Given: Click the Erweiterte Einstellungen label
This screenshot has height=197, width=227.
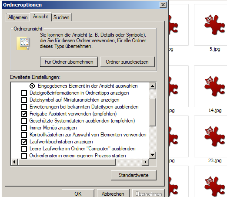Looking at the screenshot, I should click(35, 77).
